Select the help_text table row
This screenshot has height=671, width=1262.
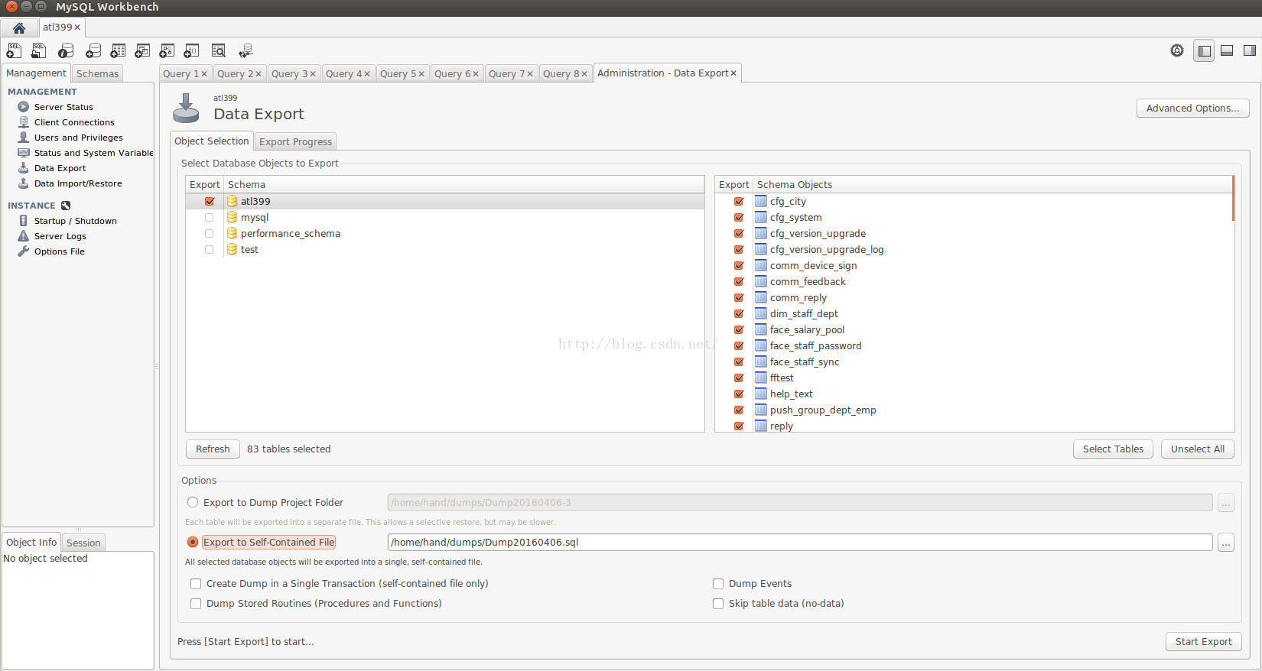974,394
